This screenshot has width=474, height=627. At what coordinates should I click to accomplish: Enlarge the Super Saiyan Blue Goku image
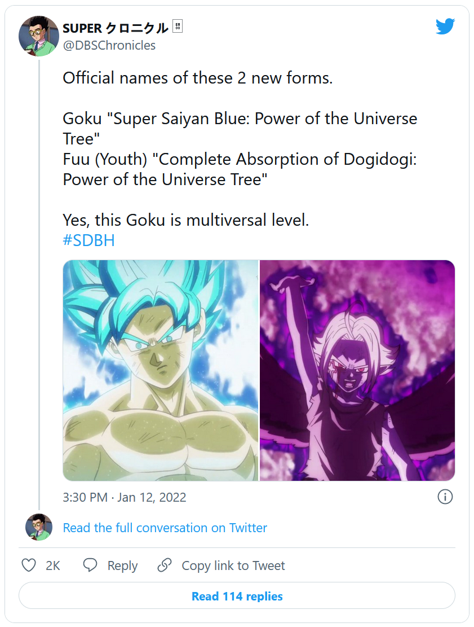click(x=160, y=370)
